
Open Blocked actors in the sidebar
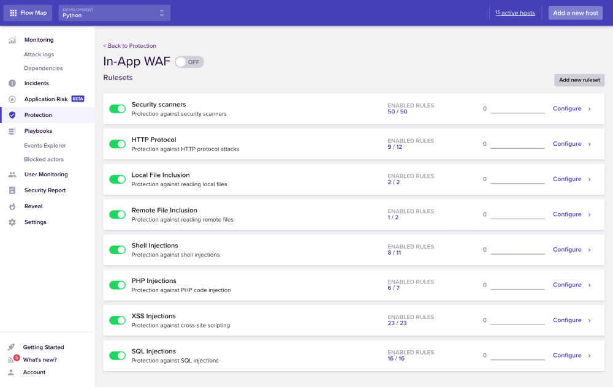pos(44,159)
